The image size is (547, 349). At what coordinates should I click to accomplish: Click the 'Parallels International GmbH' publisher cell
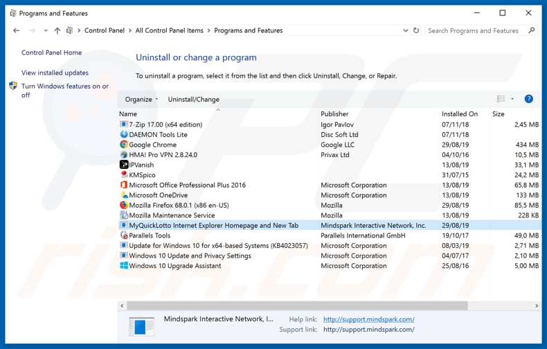(x=363, y=235)
